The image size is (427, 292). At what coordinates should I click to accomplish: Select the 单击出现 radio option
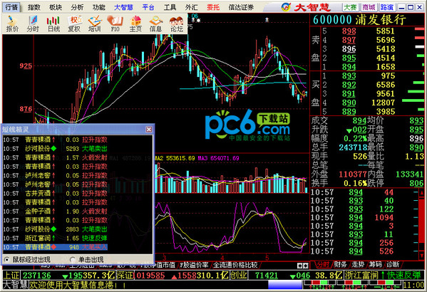click(87, 259)
